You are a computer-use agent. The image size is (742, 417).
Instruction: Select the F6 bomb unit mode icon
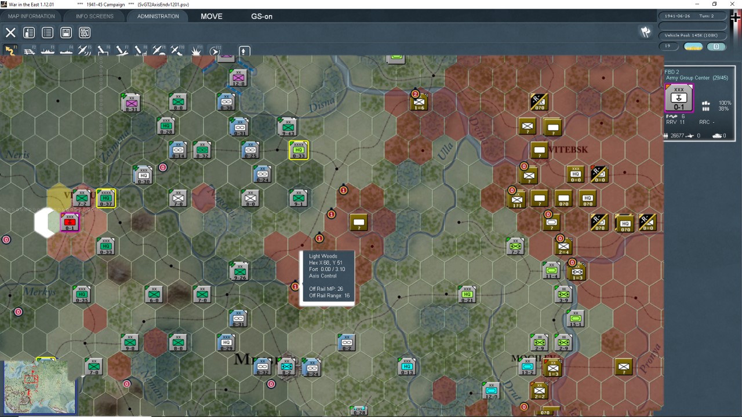click(103, 51)
